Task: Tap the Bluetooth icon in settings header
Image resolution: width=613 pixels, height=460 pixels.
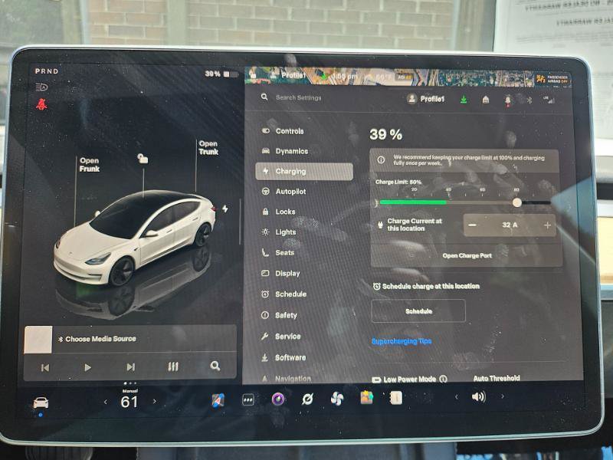Action: pos(529,100)
